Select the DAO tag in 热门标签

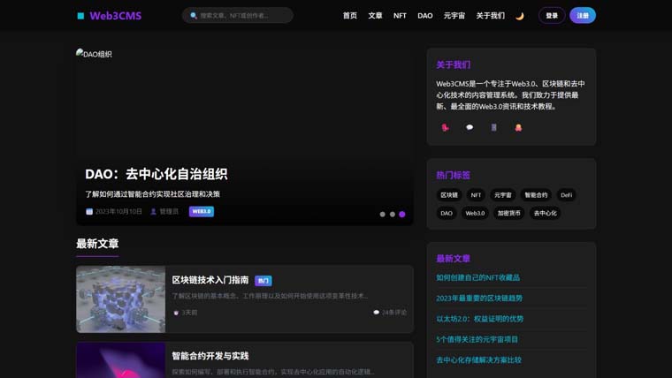[x=447, y=213]
